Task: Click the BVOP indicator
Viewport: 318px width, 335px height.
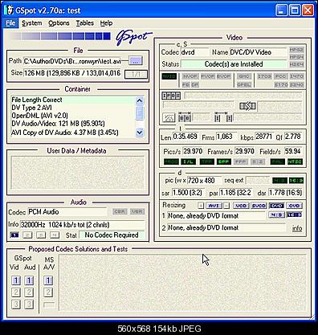Action: (x=224, y=76)
